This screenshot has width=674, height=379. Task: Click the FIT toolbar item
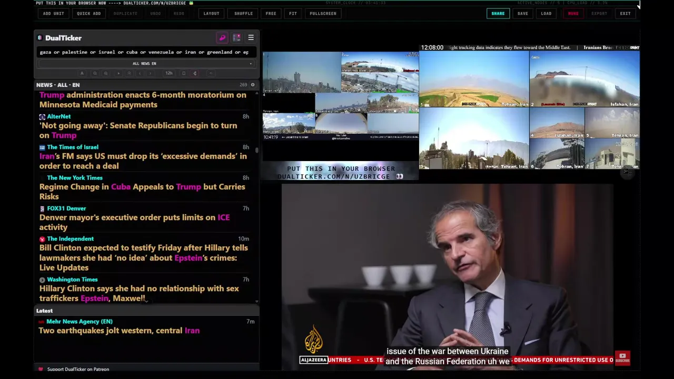tap(293, 13)
